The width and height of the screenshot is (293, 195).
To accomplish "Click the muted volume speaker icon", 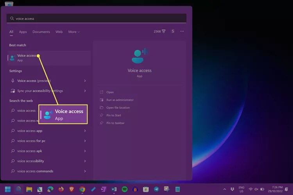I will [x=256, y=189].
